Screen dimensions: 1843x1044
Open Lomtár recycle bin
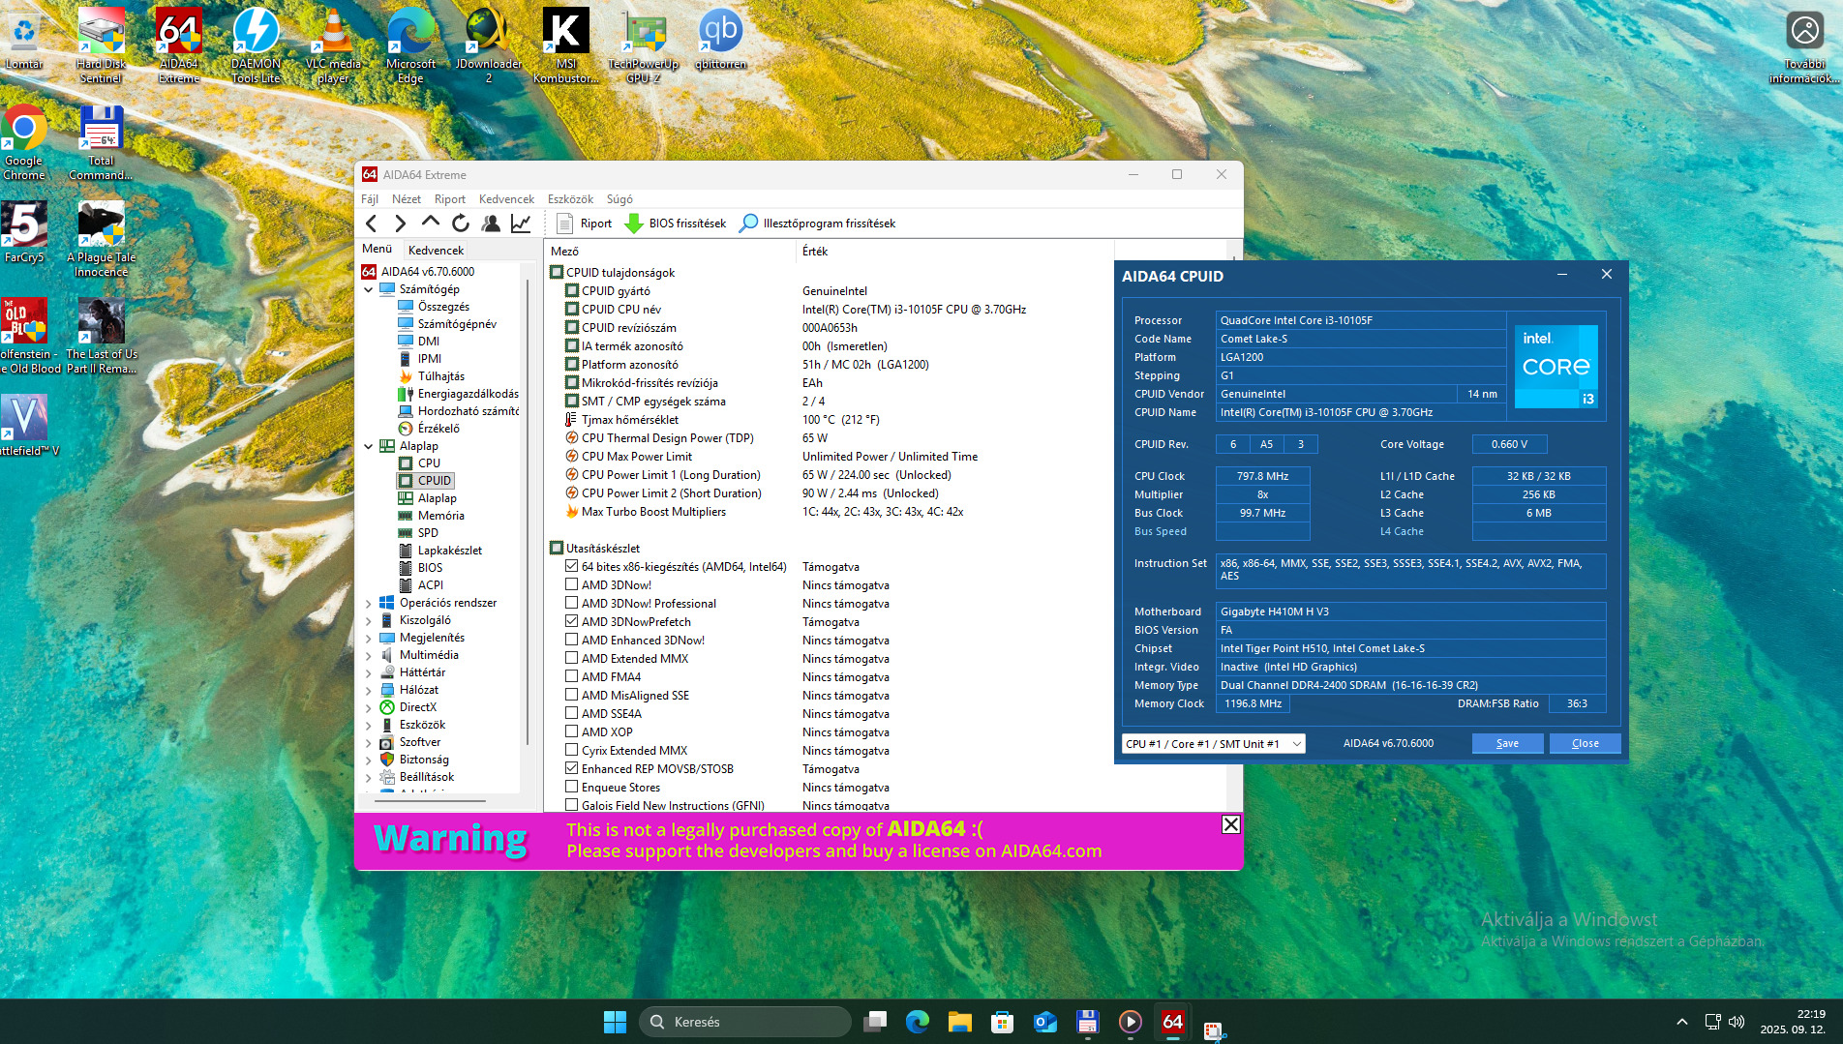pyautogui.click(x=24, y=40)
